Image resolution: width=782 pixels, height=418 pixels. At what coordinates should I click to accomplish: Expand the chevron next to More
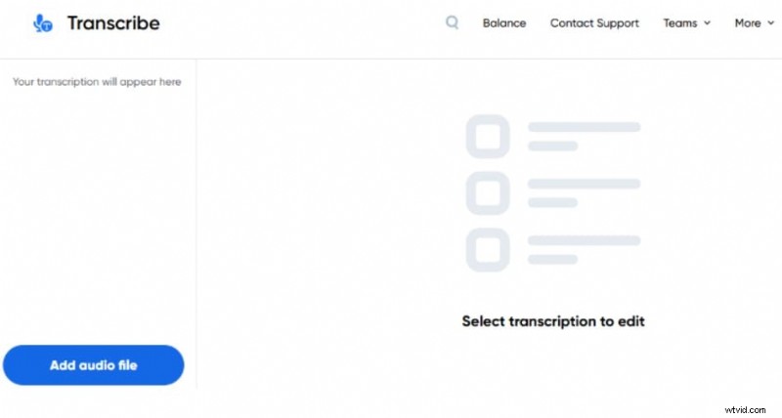[x=770, y=23]
